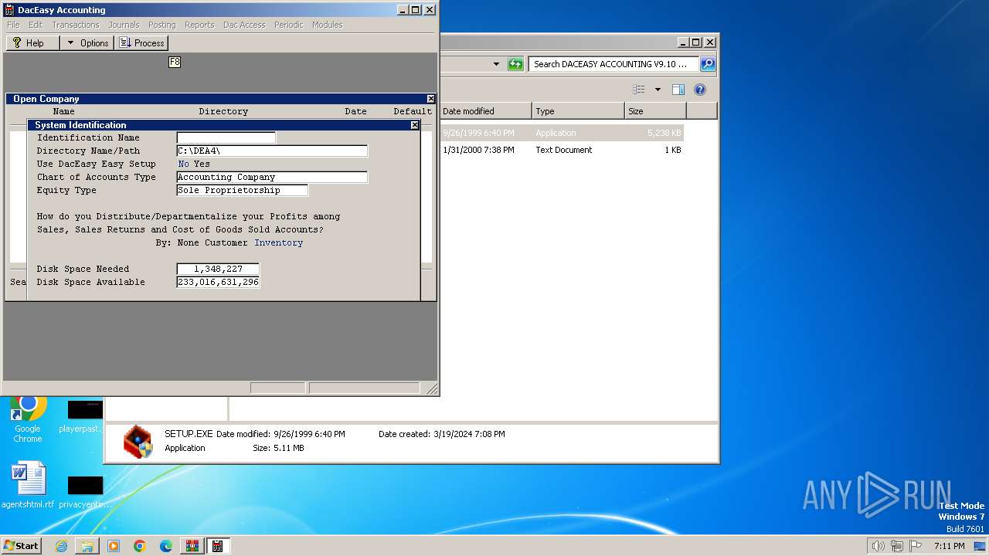Choose Inventory for profit distribution

279,242
